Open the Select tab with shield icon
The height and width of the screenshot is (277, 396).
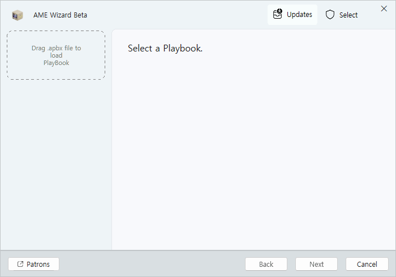pos(342,15)
